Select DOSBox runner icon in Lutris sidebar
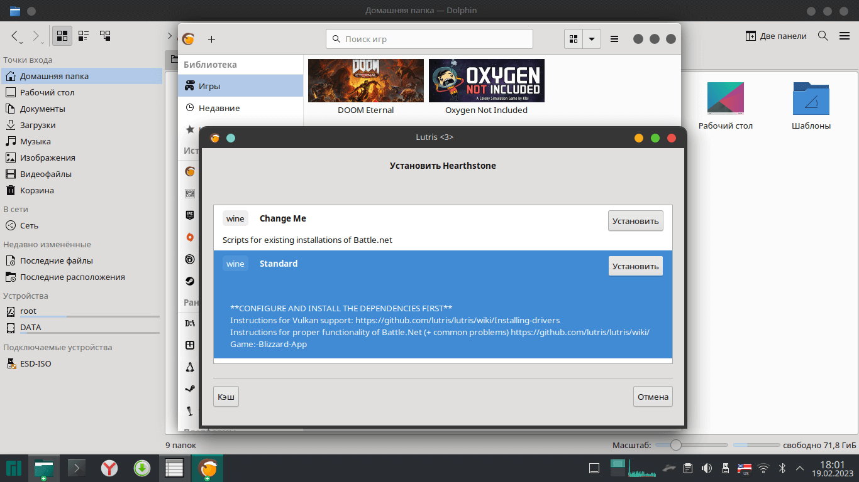This screenshot has width=859, height=482. [x=190, y=323]
